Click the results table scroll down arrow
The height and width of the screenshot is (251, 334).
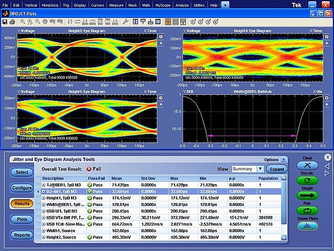[x=284, y=237]
